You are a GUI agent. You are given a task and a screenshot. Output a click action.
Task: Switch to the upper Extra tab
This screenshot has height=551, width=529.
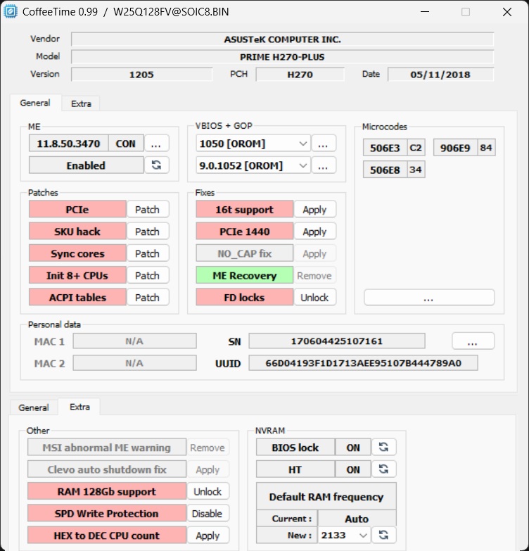(x=81, y=103)
